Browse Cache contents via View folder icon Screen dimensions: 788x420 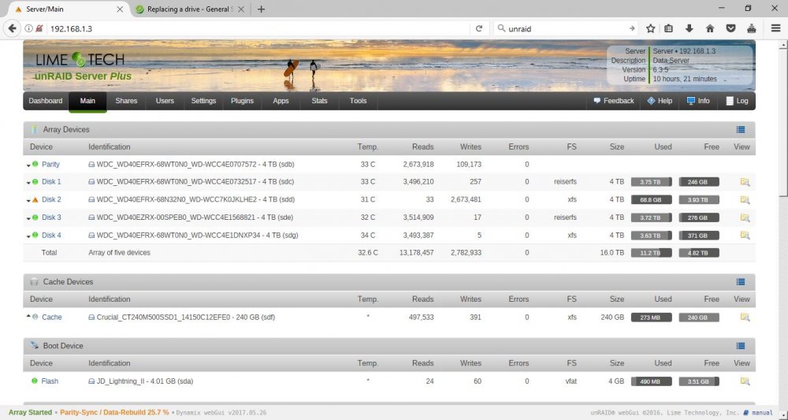tap(745, 317)
